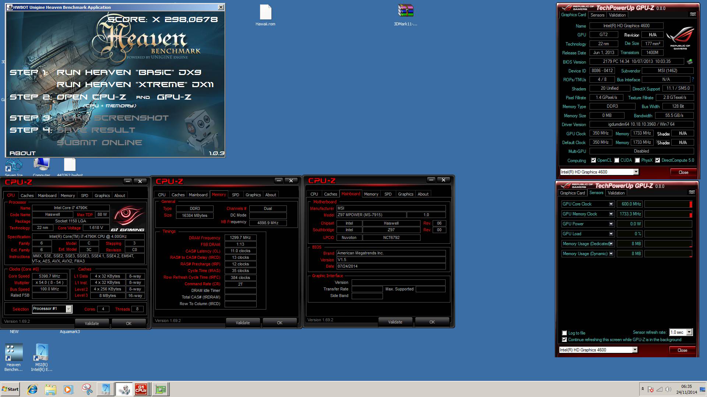Screen dimensions: 707x397
Task: Click Run Heaven "Xtreme" DX11 step
Action: coord(135,85)
